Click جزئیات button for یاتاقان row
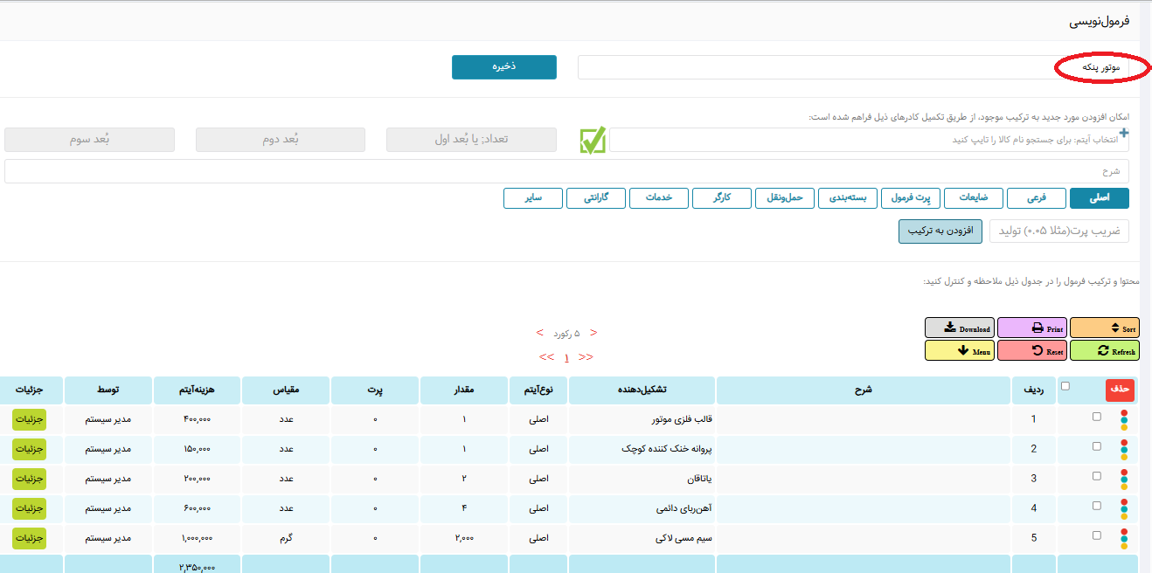This screenshot has height=573, width=1152. click(30, 479)
